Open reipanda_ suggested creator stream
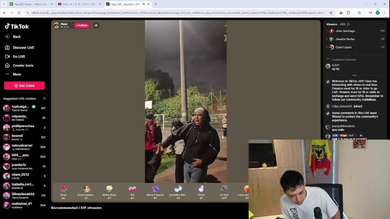This screenshot has width=390, height=219. tap(24, 118)
